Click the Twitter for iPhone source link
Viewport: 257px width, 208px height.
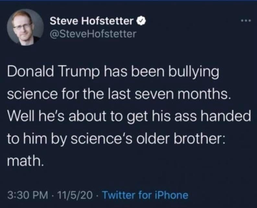146,195
